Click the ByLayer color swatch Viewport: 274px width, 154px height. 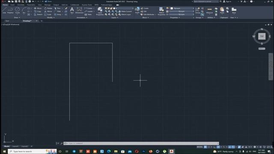coord(172,8)
